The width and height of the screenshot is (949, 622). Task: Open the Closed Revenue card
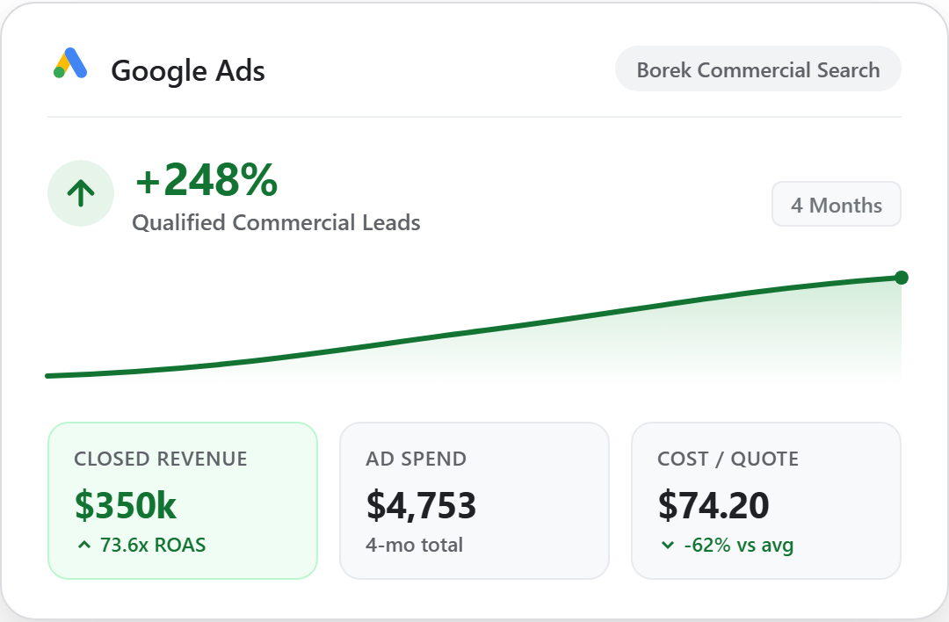coord(183,501)
